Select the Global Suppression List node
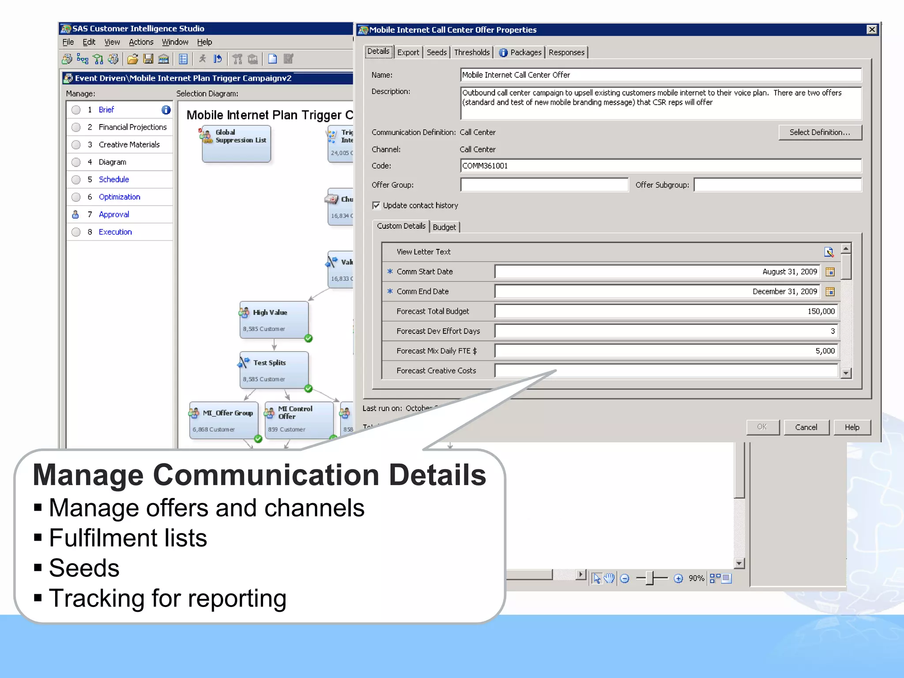 [236, 144]
